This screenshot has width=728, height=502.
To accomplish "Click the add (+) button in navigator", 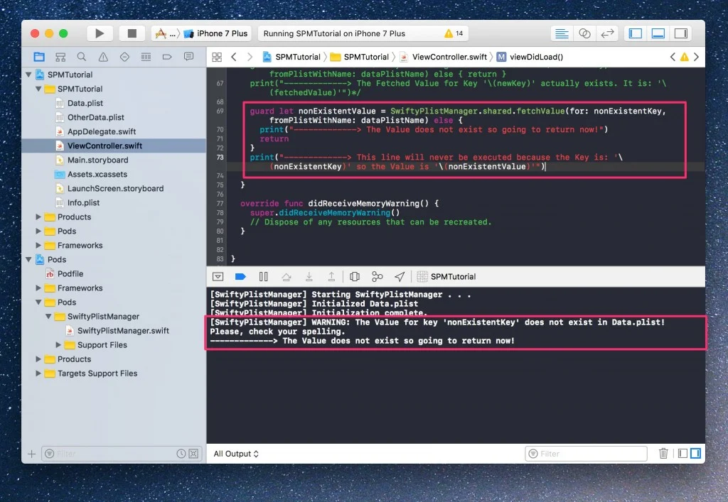I will pos(31,454).
